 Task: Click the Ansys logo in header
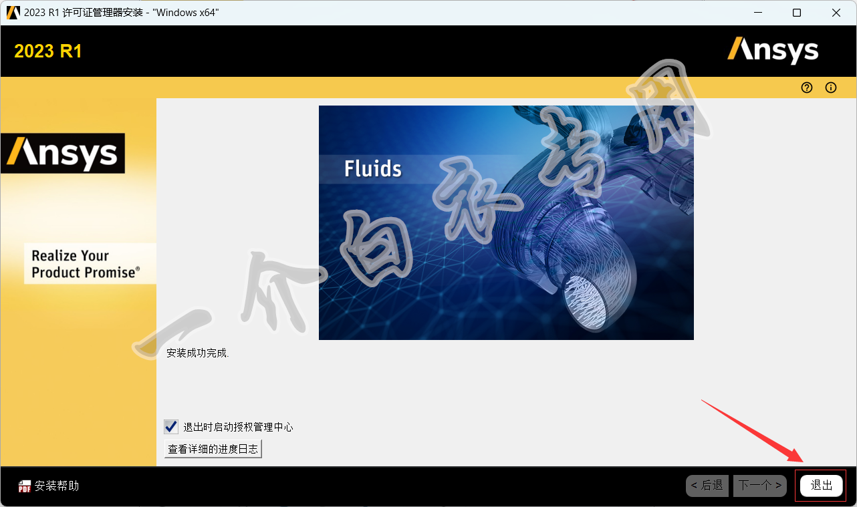click(773, 50)
